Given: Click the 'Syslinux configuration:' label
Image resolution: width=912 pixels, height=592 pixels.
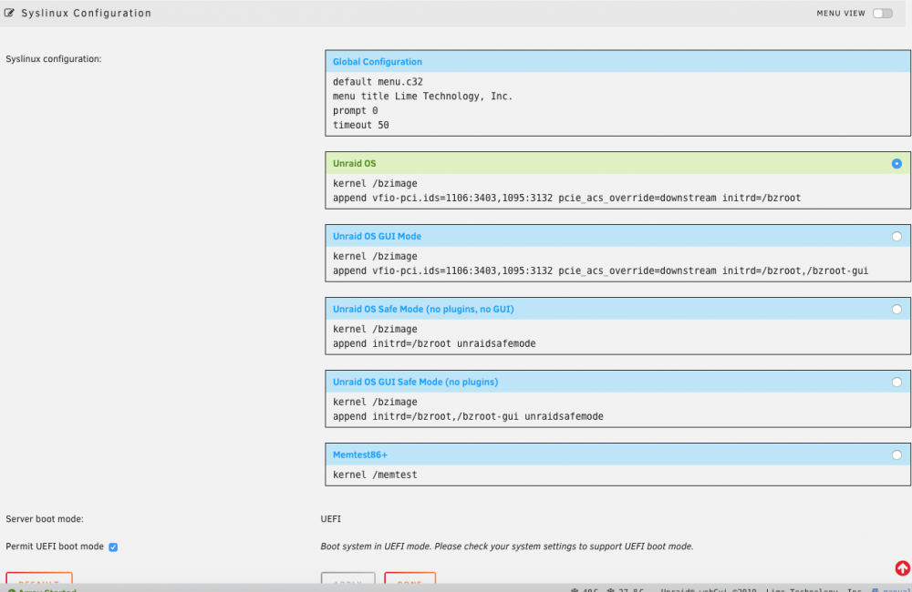Looking at the screenshot, I should pos(54,58).
